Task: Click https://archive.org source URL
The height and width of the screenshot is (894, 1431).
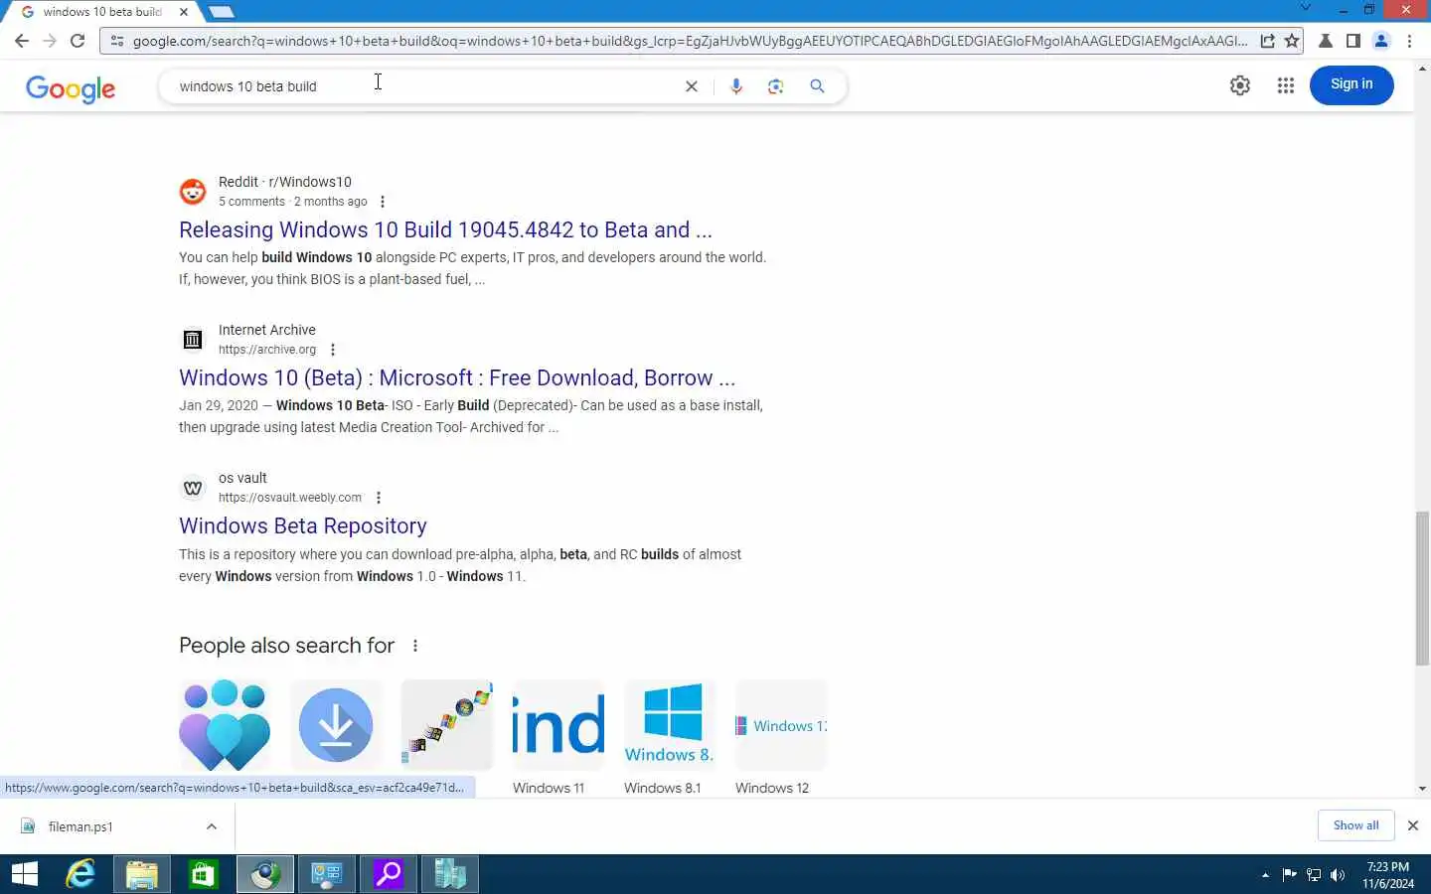Action: pyautogui.click(x=267, y=350)
